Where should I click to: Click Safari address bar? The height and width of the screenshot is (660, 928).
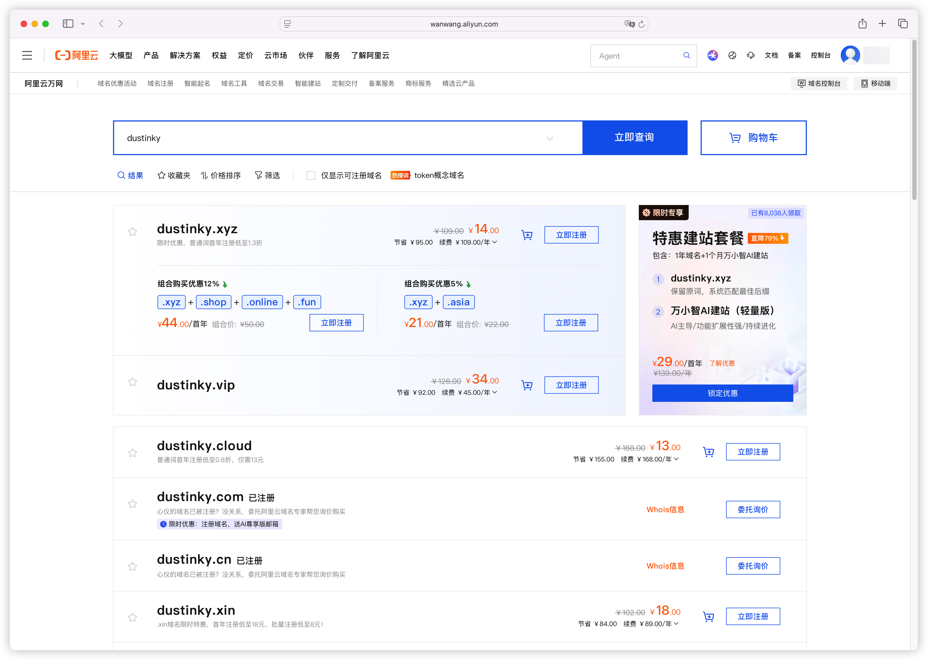point(464,24)
